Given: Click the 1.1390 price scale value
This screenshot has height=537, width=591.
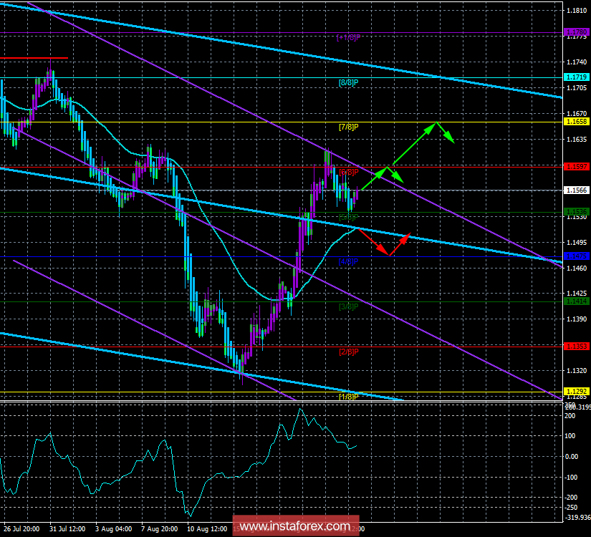Looking at the screenshot, I should coord(577,319).
